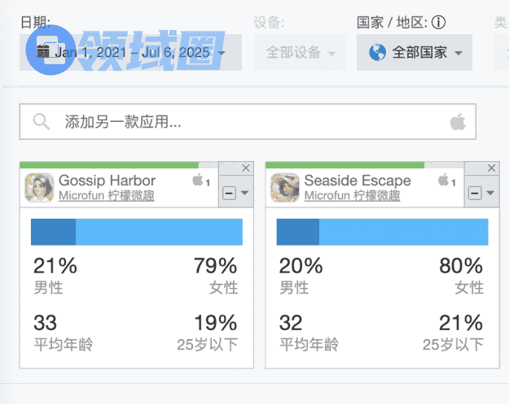Click the Apple icon in search field
The width and height of the screenshot is (509, 405).
tap(457, 123)
